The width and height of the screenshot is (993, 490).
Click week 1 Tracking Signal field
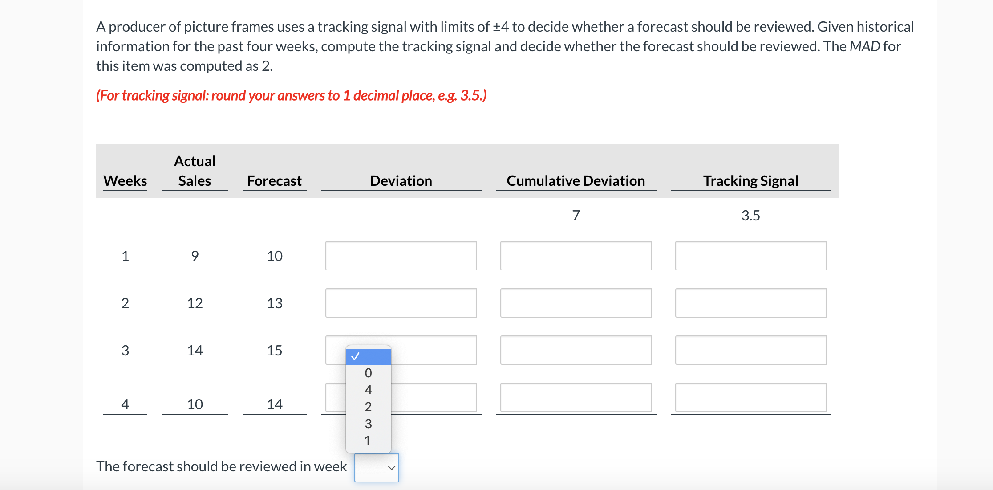coord(751,256)
